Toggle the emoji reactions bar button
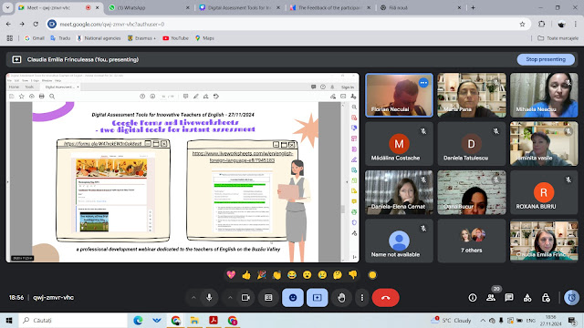Viewport: 584px width, 328px height. click(293, 298)
